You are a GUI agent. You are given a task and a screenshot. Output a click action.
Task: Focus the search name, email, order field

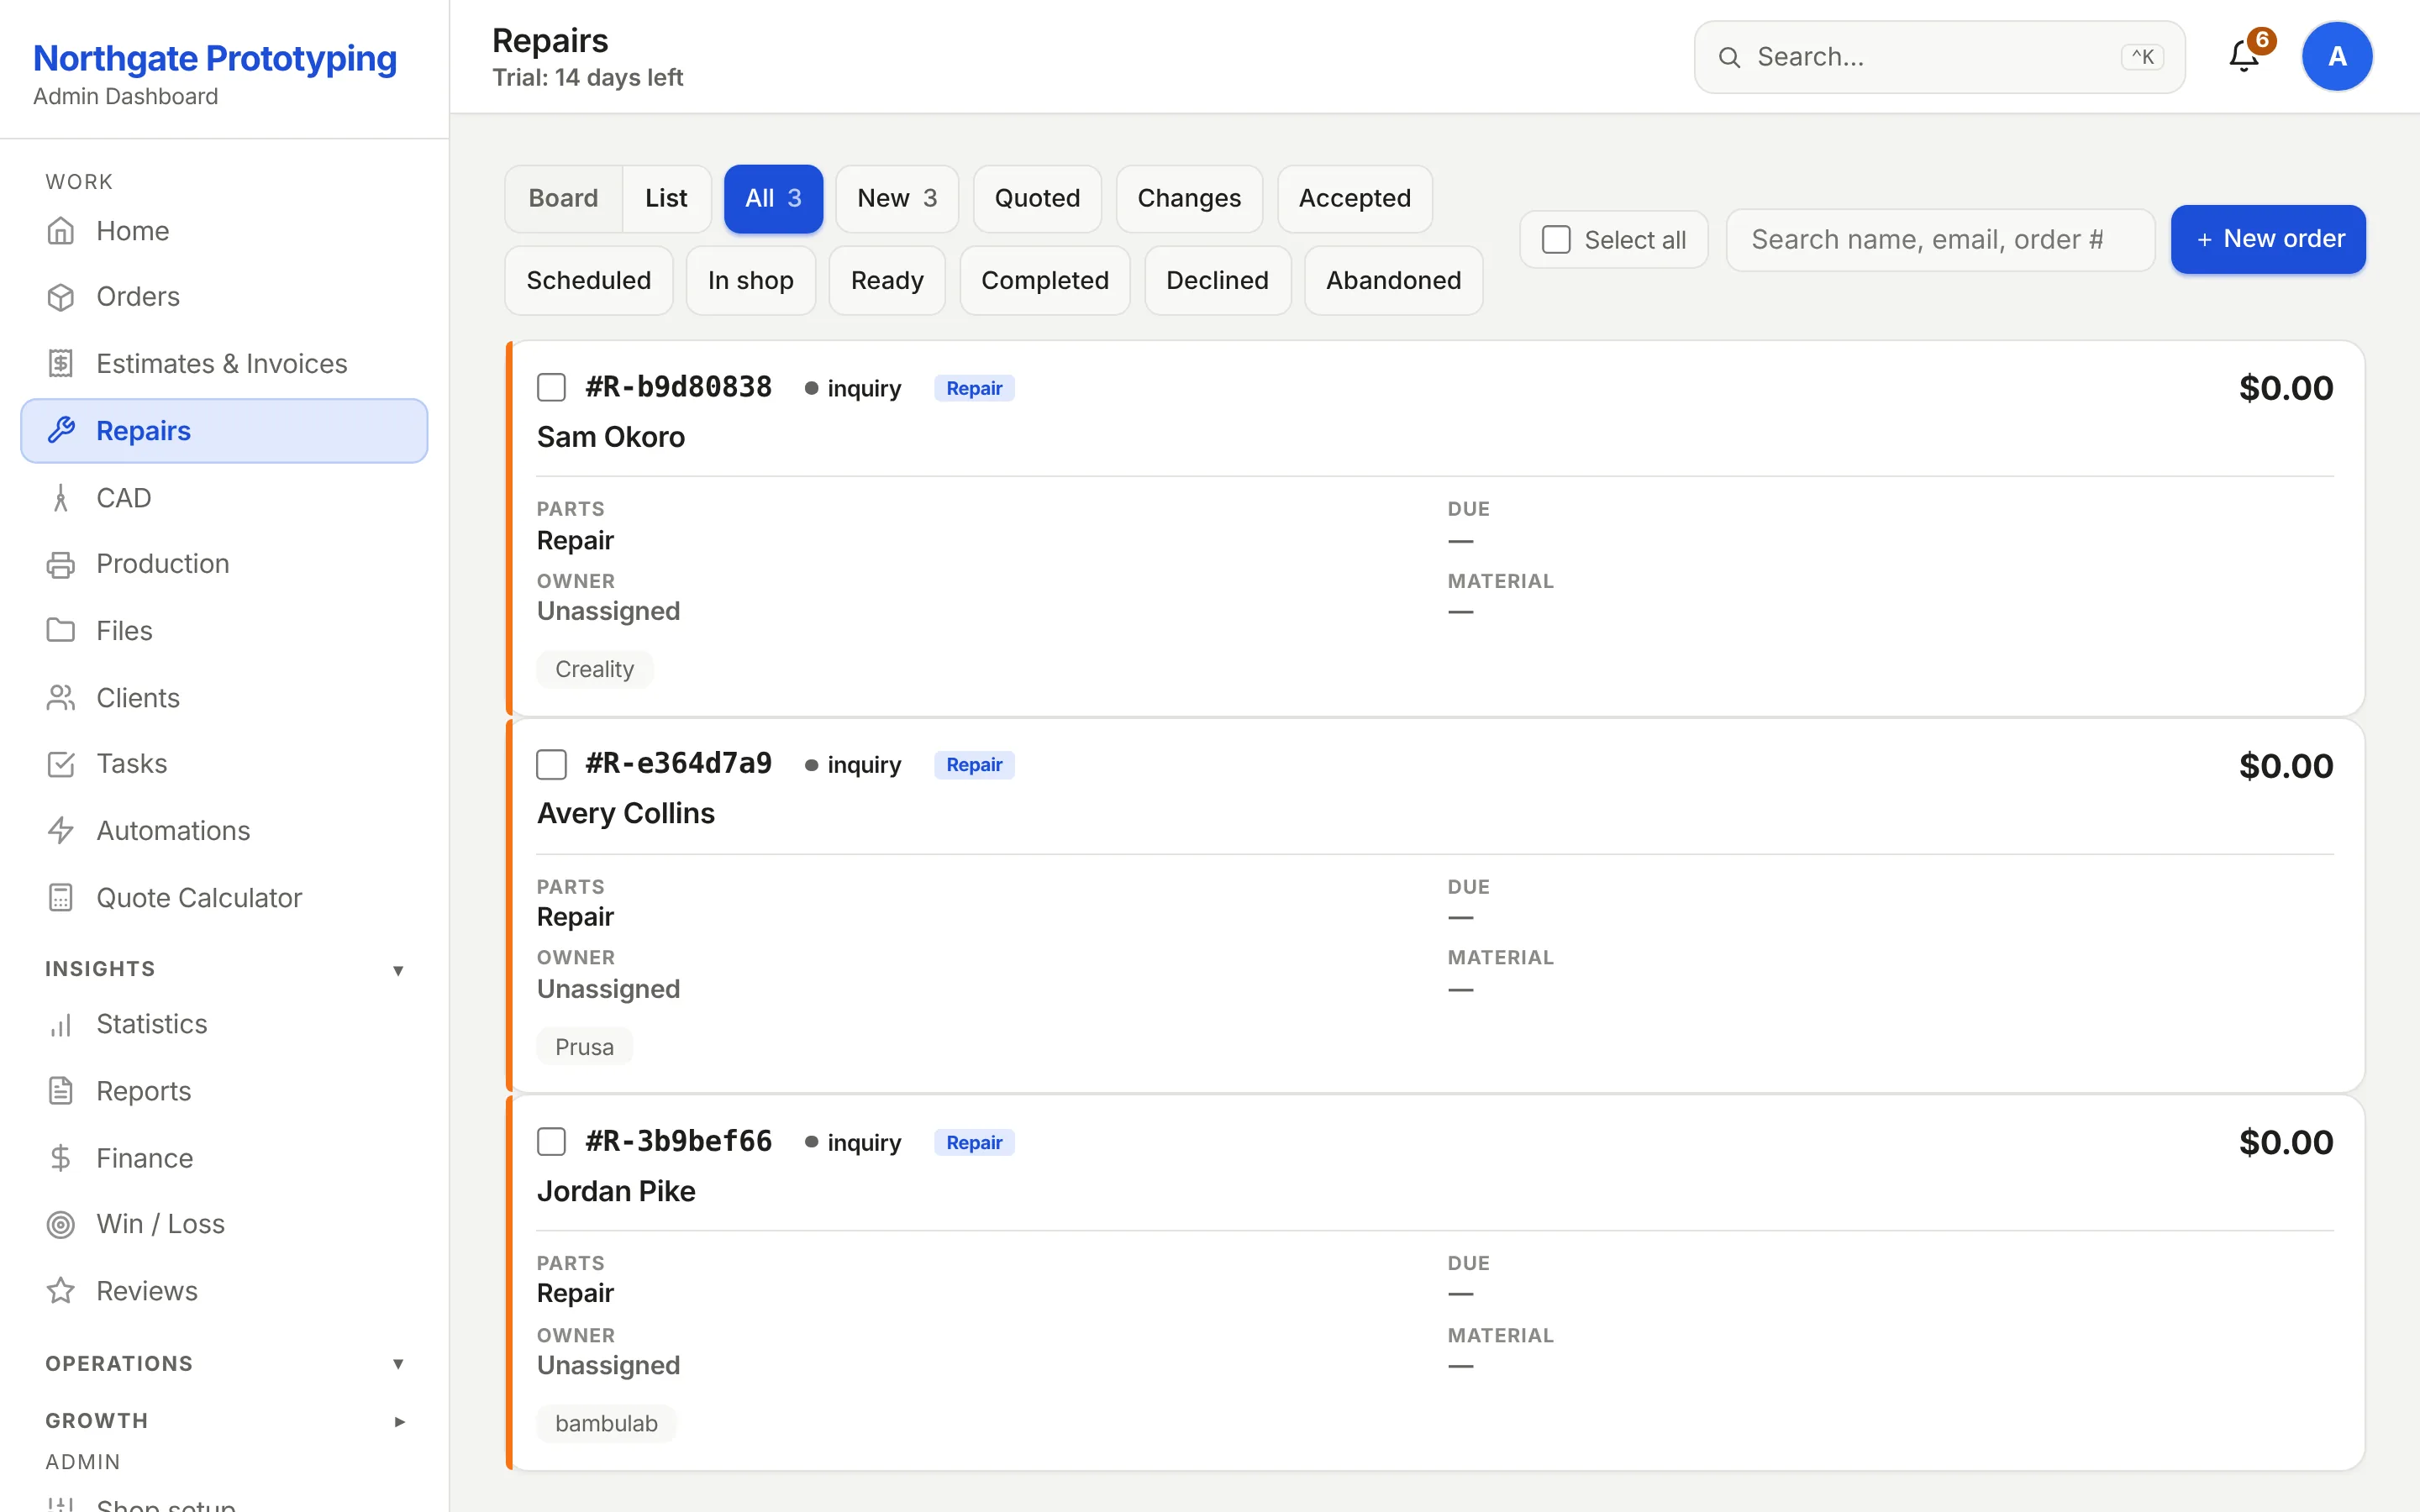[1940, 240]
